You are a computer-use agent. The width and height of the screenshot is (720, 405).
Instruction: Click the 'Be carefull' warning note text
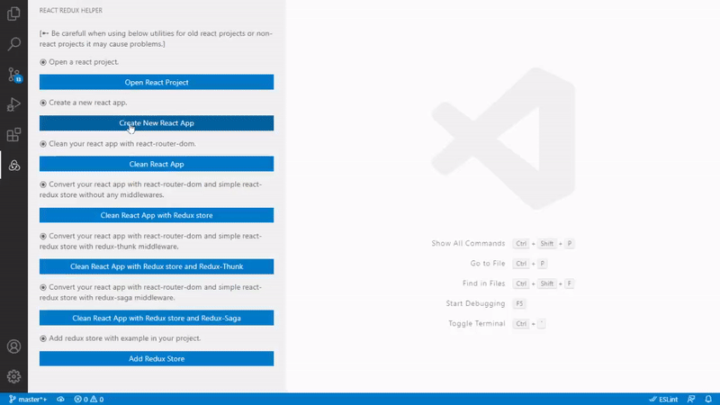pos(156,39)
